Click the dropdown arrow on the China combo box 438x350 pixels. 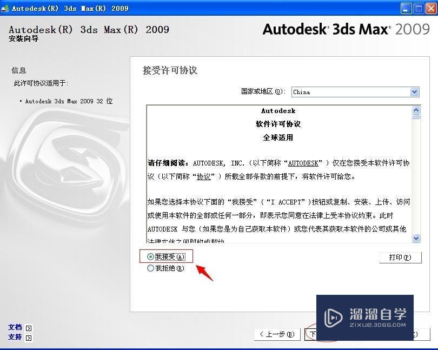click(414, 92)
